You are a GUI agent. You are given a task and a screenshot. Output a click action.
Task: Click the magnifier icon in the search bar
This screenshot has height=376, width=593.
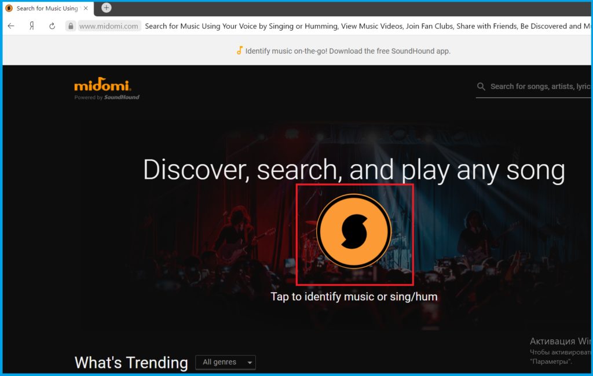pos(481,87)
